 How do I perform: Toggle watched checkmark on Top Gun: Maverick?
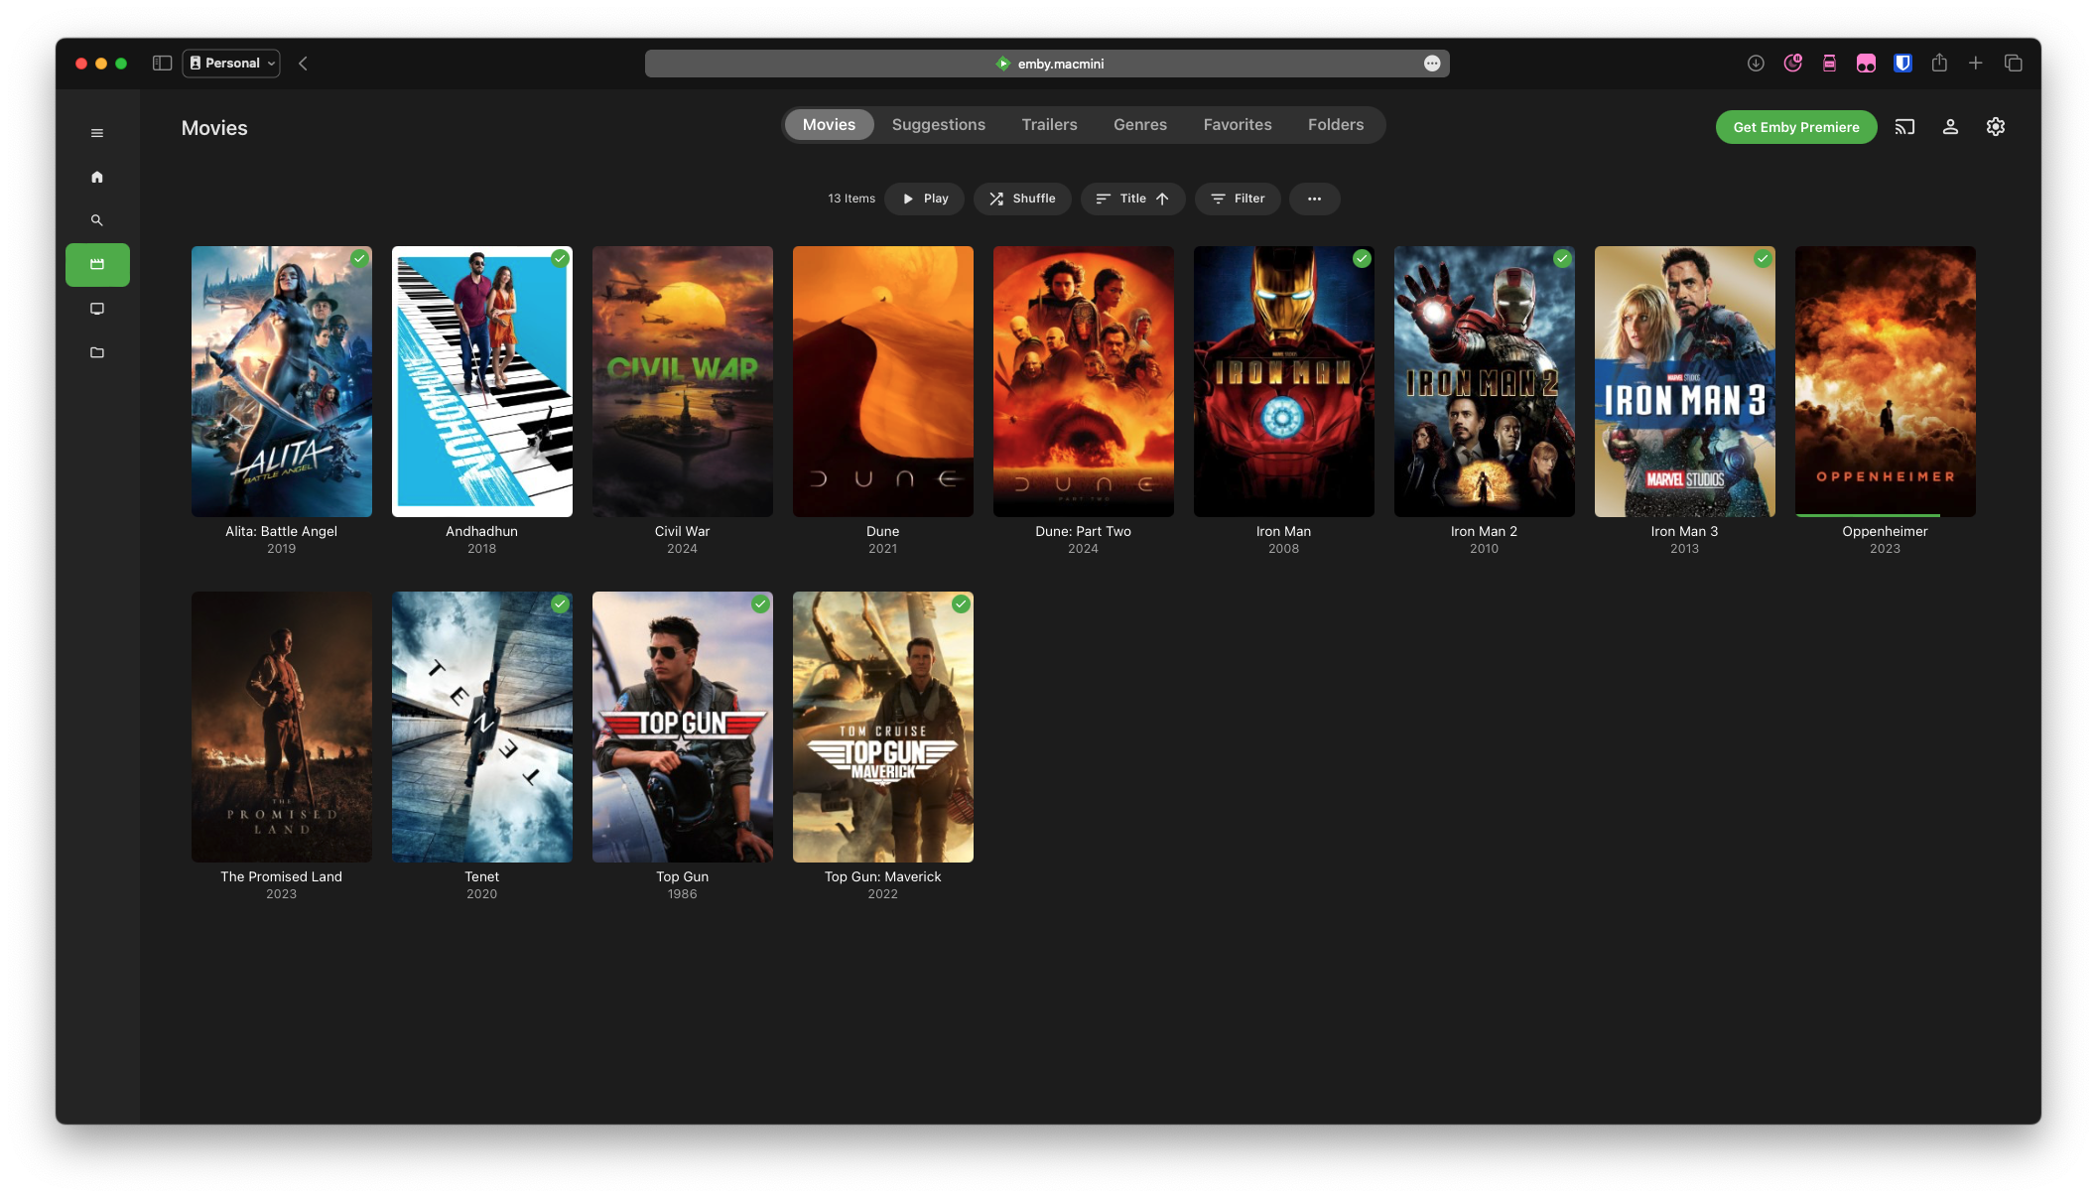tap(961, 604)
